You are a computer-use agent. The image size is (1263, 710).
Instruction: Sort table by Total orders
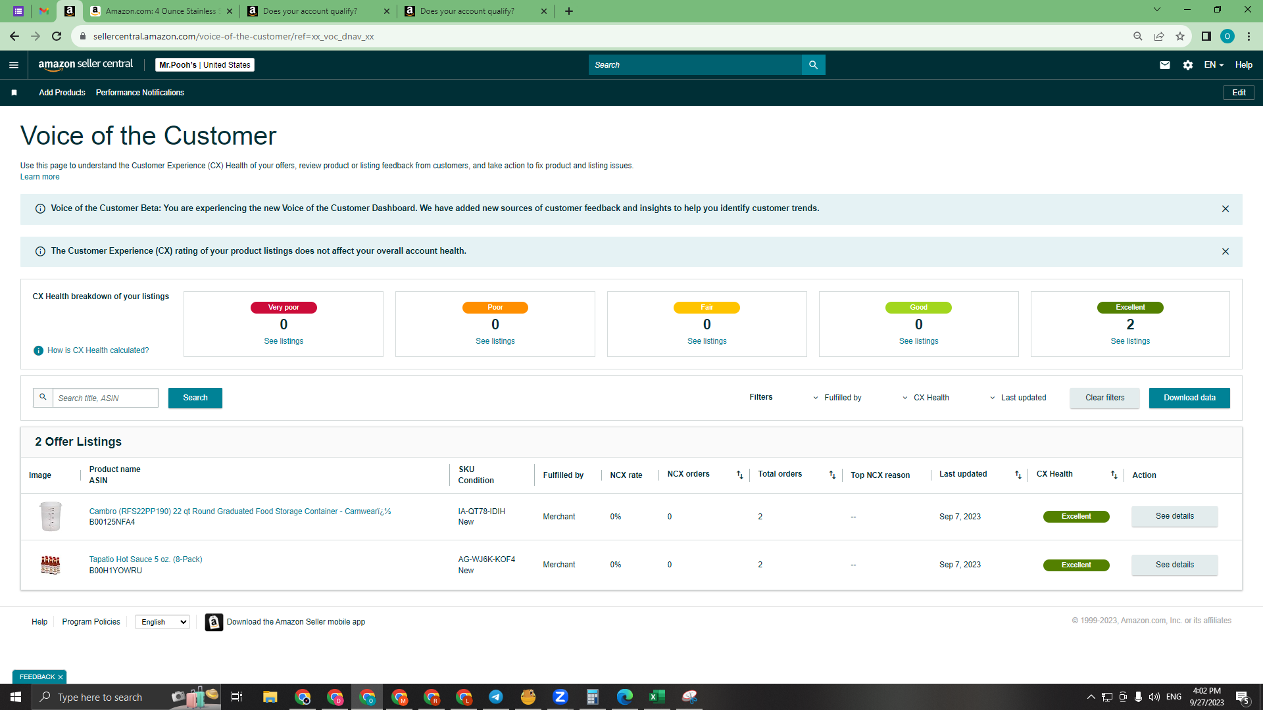[x=832, y=475]
